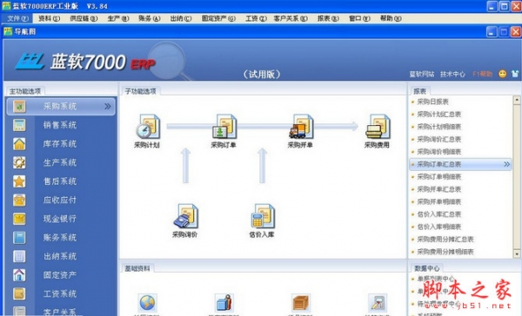Open the 客户关系 menu in menu bar
522x316 pixels.
coord(291,18)
